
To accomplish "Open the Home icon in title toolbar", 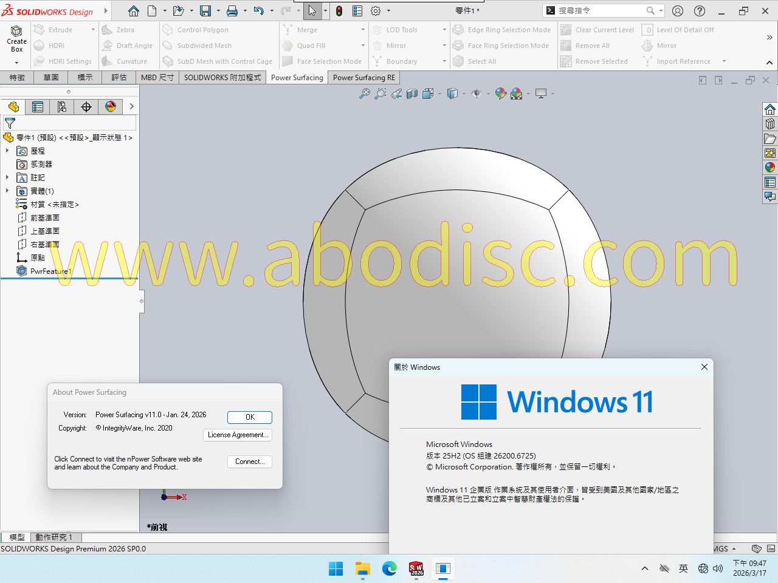I will point(134,11).
